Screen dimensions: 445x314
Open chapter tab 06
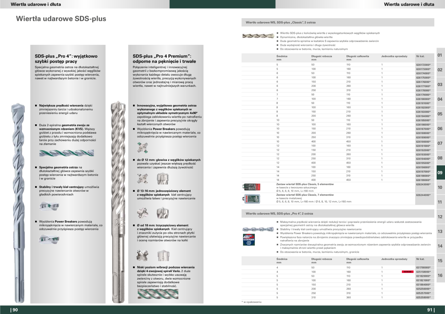(x=440, y=129)
